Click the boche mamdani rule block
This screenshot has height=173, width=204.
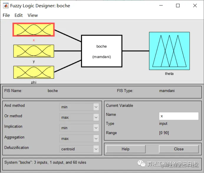[x=102, y=51]
